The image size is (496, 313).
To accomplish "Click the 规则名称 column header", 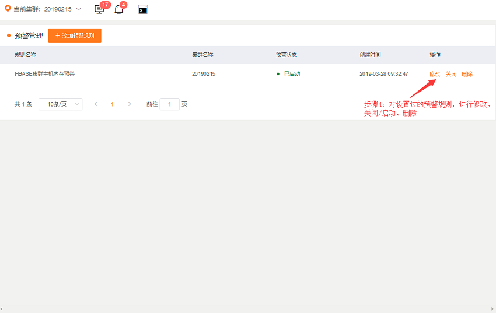I will coord(25,55).
